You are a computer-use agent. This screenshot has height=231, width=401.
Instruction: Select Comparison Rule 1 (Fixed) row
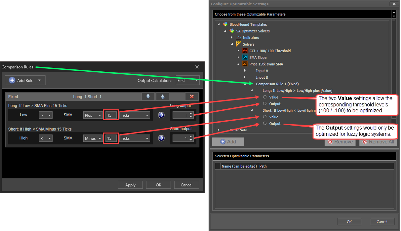tap(277, 84)
